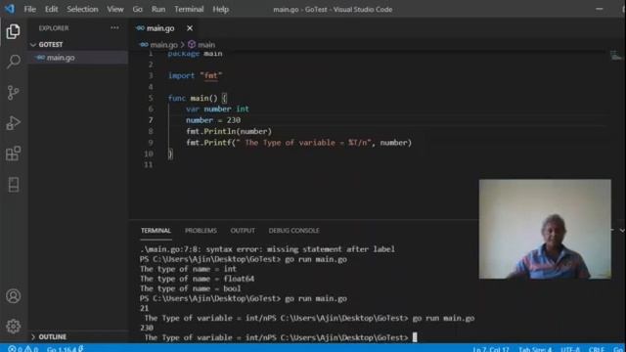Click the UTF-8 encoding status item
Screen dimensions: 626x352
[x=570, y=349]
